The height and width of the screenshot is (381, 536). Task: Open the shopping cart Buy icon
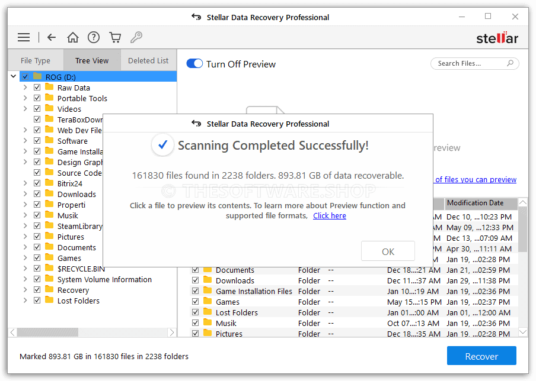click(x=115, y=37)
